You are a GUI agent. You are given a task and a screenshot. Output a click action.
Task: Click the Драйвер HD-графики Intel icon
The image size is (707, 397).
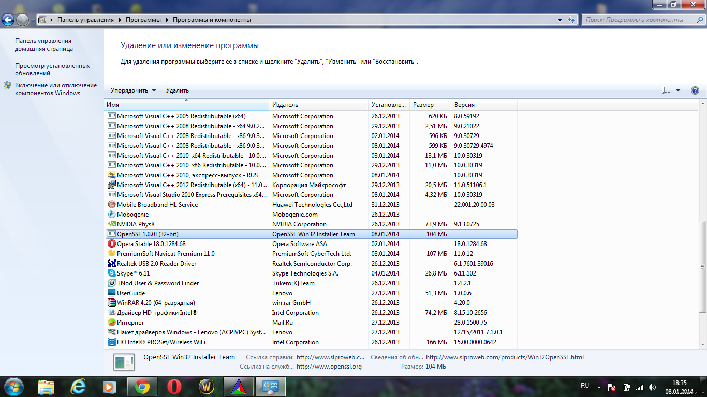click(111, 312)
